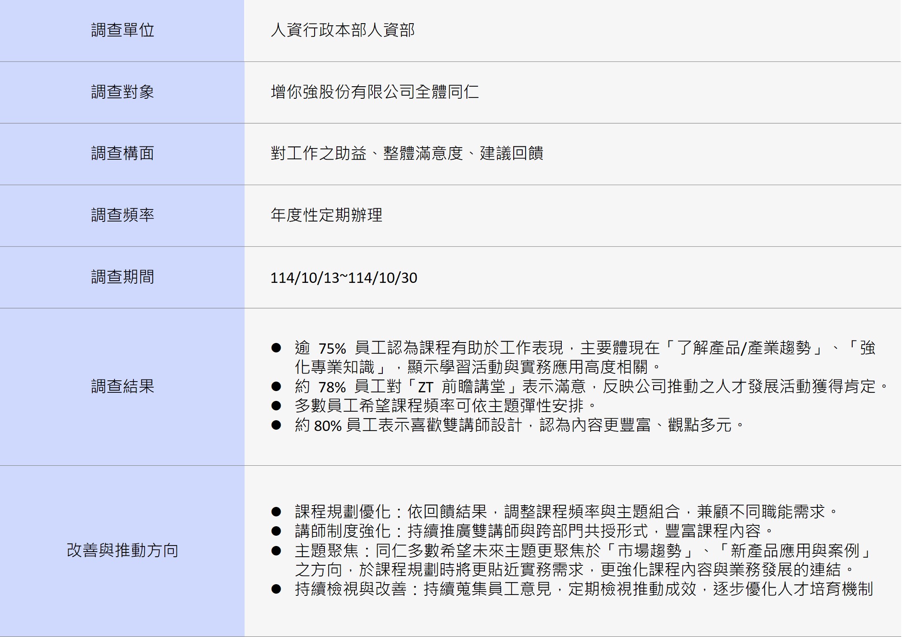The height and width of the screenshot is (637, 902).
Task: Click the bullet before 主題聚焦
Action: coord(276,550)
